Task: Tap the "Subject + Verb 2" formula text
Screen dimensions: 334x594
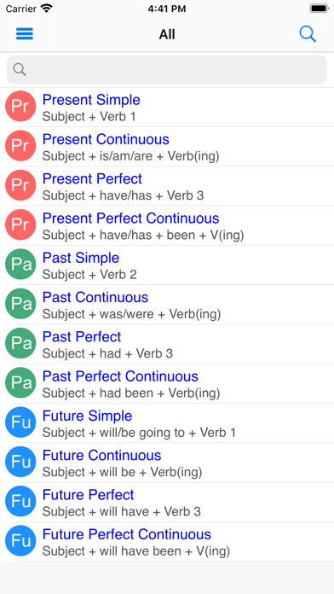Action: [x=89, y=274]
